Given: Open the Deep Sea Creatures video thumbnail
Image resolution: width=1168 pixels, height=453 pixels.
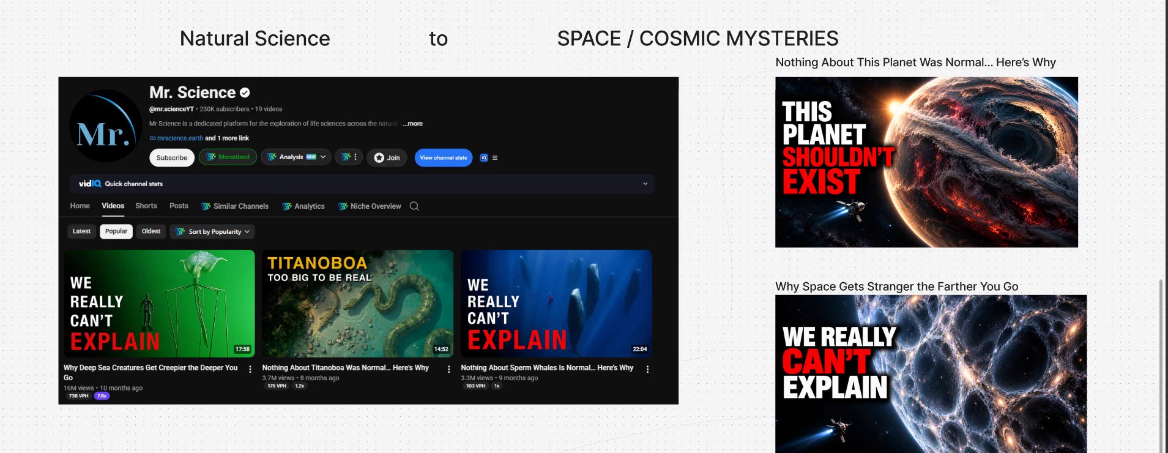Looking at the screenshot, I should [x=159, y=304].
